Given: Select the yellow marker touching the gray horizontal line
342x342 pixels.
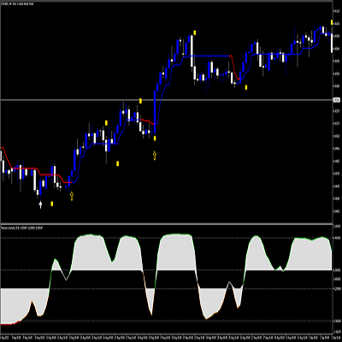Looking at the screenshot, I should 140,101.
